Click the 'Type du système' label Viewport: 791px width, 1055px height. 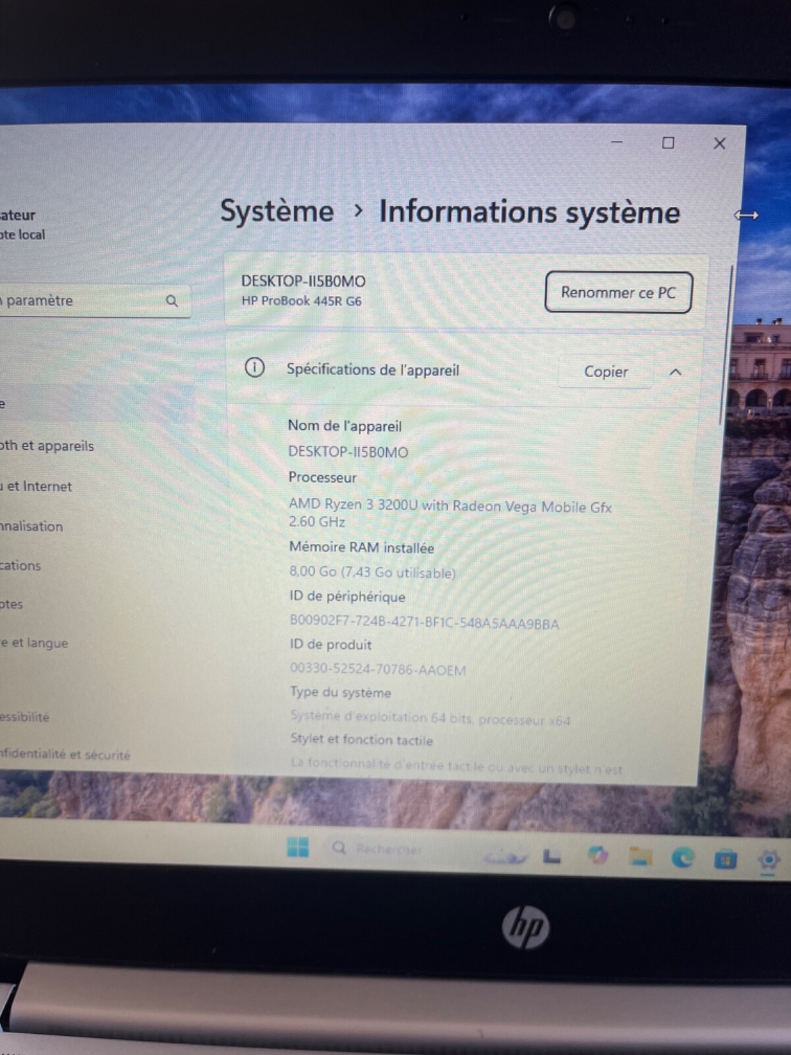[340, 692]
